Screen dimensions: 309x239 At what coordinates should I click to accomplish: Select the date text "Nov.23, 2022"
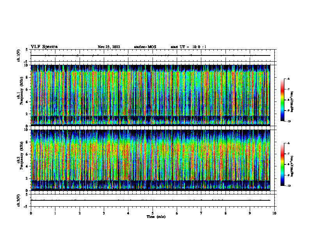[109, 47]
